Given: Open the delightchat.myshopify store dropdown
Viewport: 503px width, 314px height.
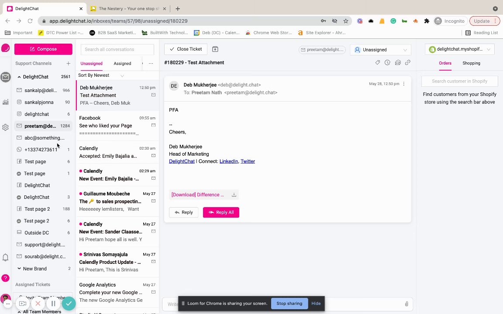Looking at the screenshot, I should [459, 49].
